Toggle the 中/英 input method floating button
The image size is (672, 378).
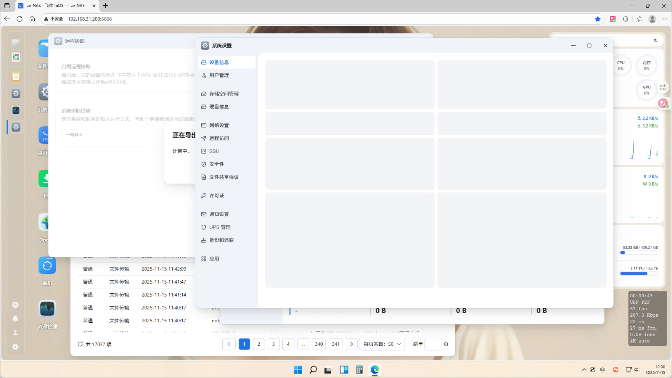coord(663,103)
